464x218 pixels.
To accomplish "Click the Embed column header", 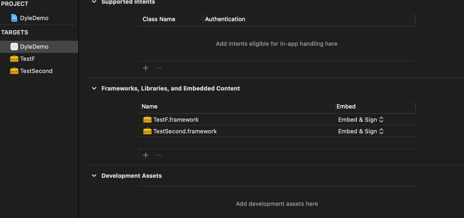I will (346, 106).
